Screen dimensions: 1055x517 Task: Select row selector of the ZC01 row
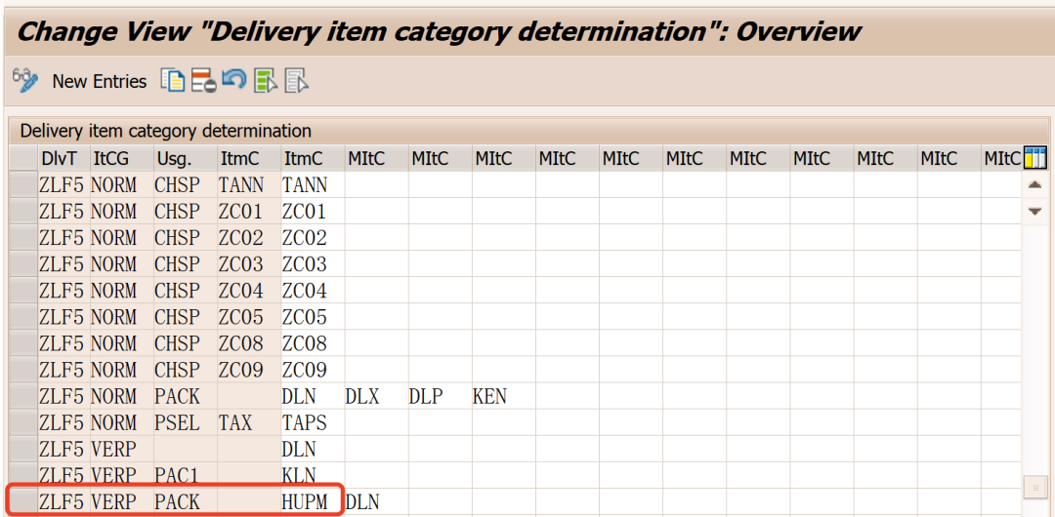pos(22,211)
